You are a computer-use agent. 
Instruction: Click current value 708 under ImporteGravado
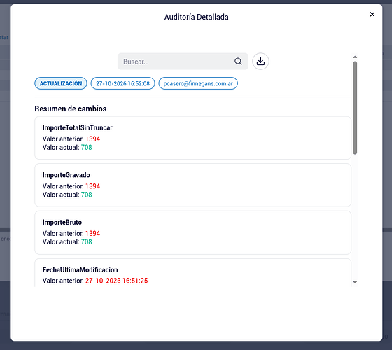(87, 195)
